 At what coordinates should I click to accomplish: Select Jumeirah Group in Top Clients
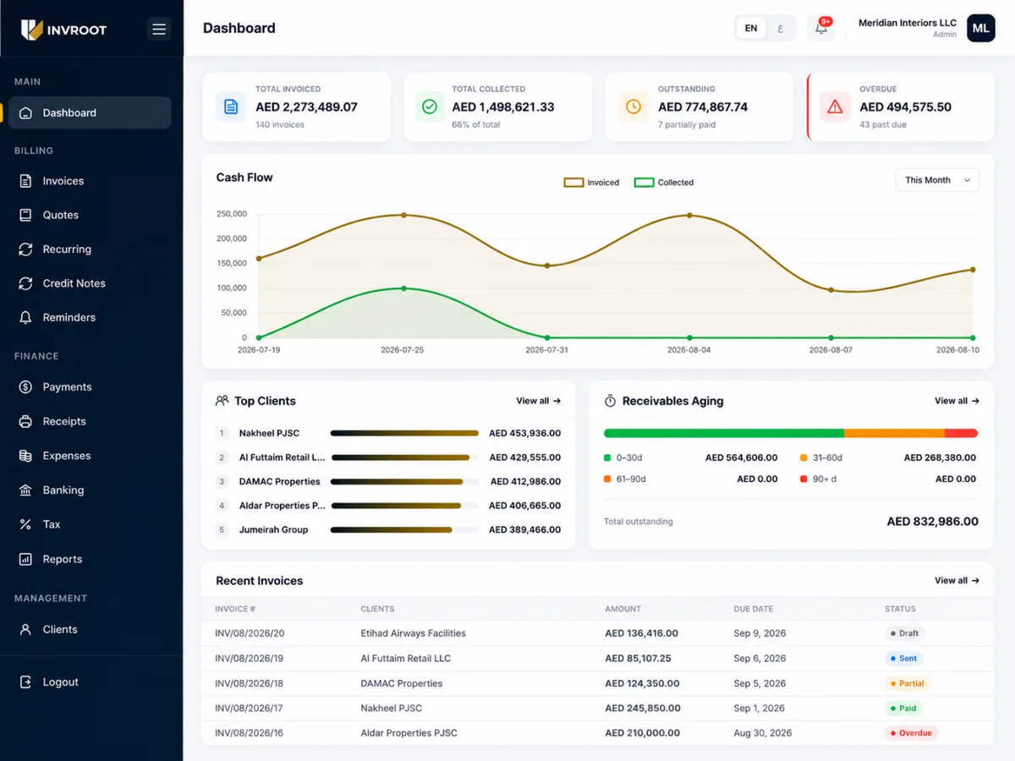coord(273,530)
